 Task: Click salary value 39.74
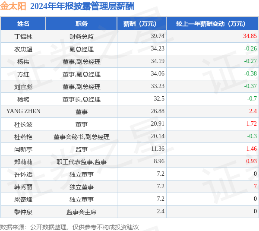point(158,36)
